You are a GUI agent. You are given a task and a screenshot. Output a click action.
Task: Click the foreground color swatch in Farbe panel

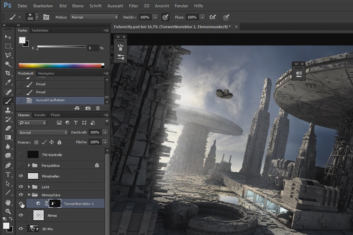coord(22,40)
